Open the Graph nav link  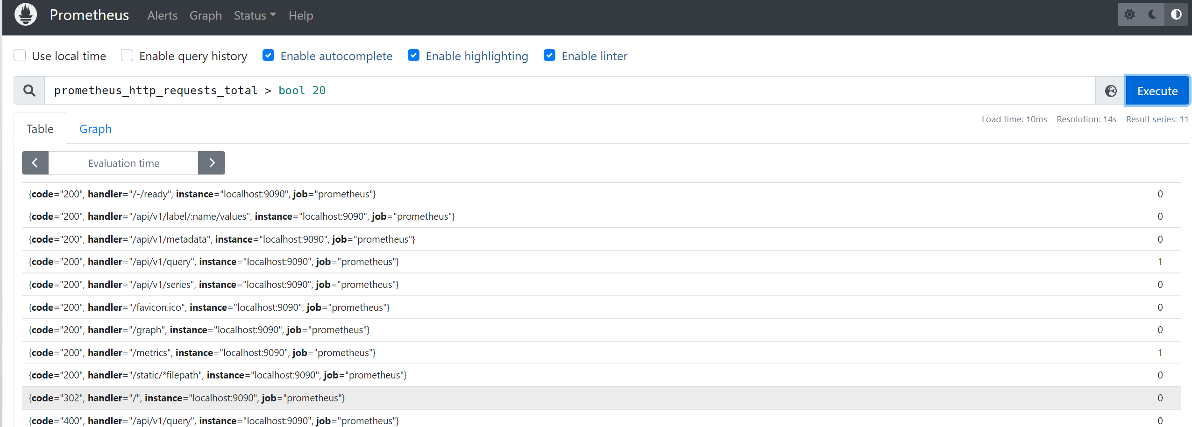[206, 15]
